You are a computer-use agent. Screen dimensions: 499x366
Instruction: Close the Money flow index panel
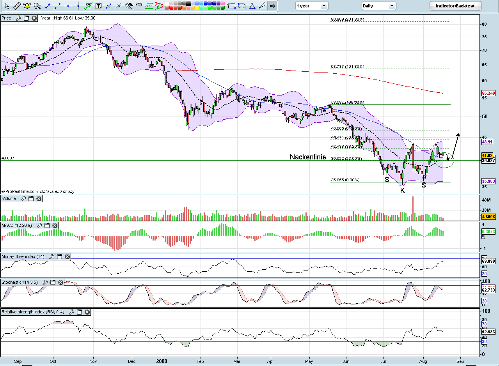(x=67, y=256)
